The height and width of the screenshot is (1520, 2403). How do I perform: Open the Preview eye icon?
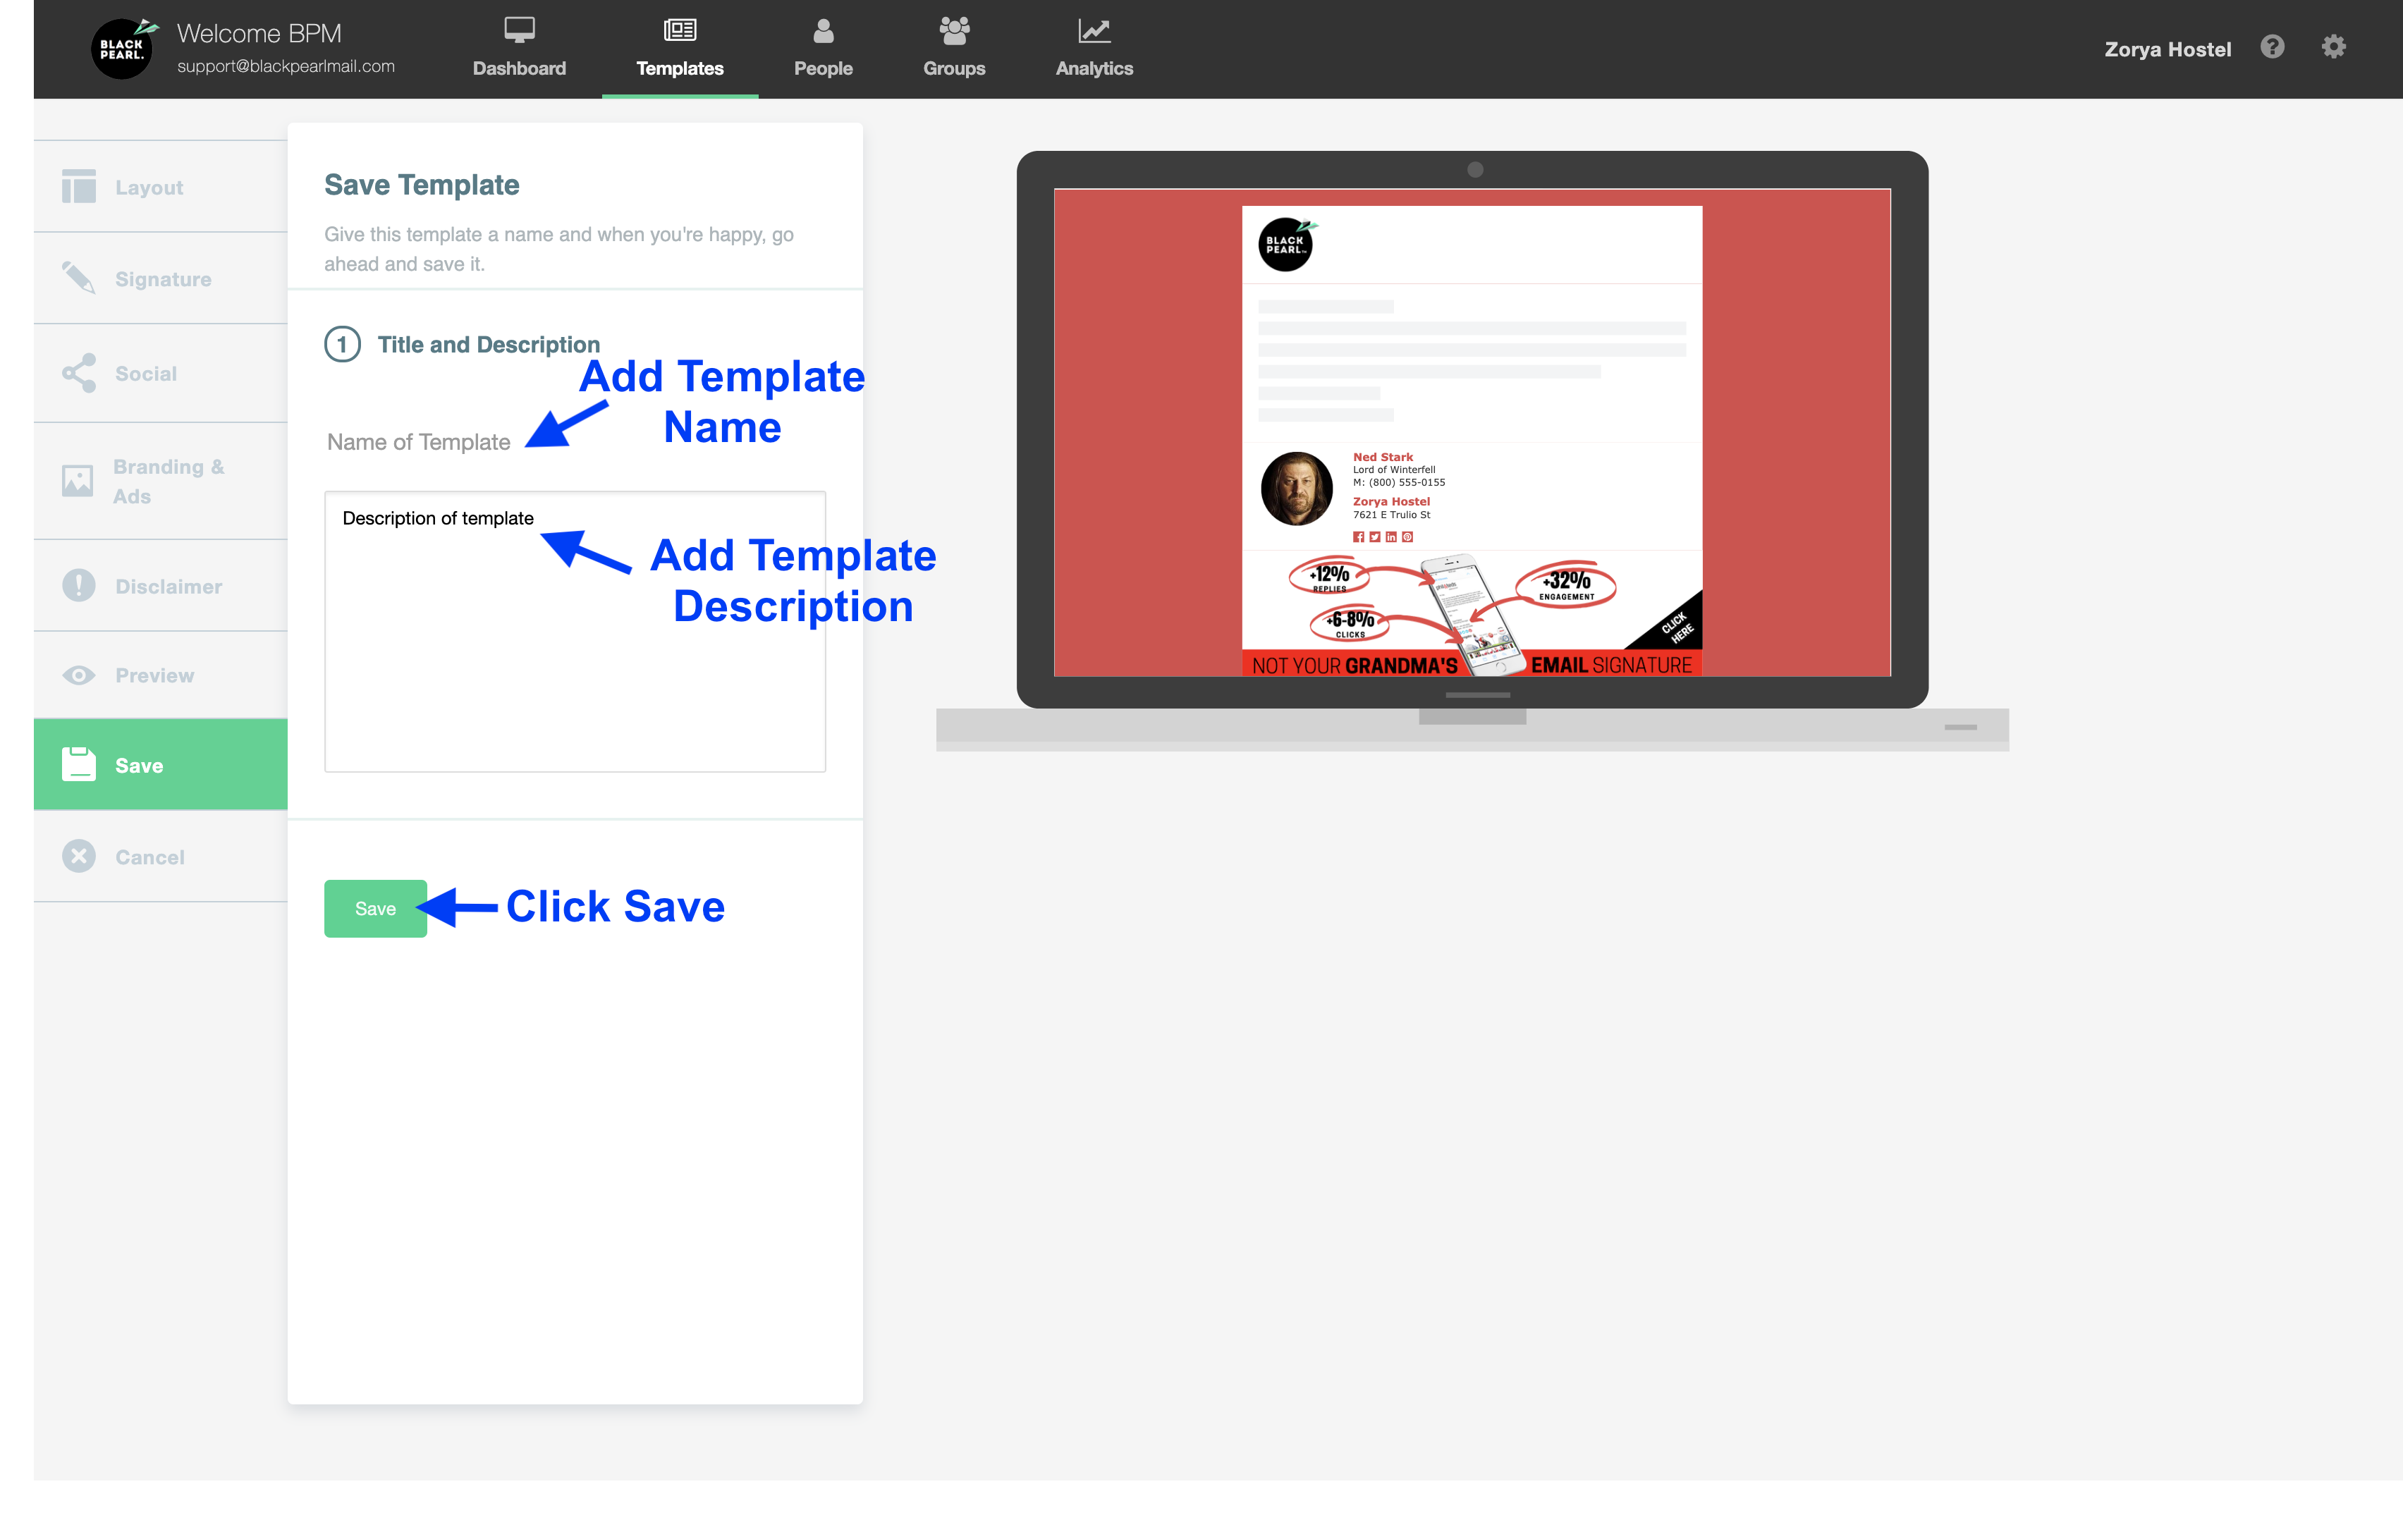pyautogui.click(x=79, y=675)
